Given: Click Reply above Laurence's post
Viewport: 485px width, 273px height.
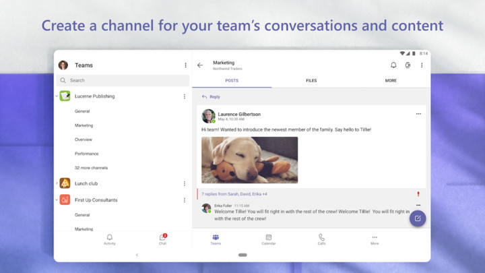Looking at the screenshot, I should (212, 97).
